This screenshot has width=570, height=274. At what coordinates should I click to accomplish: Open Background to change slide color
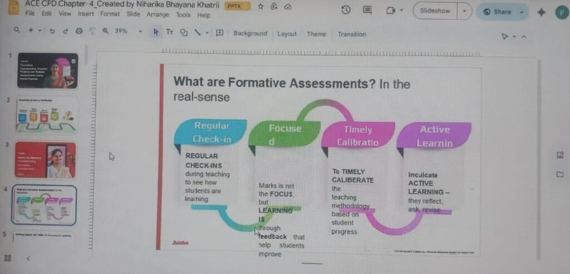click(250, 33)
